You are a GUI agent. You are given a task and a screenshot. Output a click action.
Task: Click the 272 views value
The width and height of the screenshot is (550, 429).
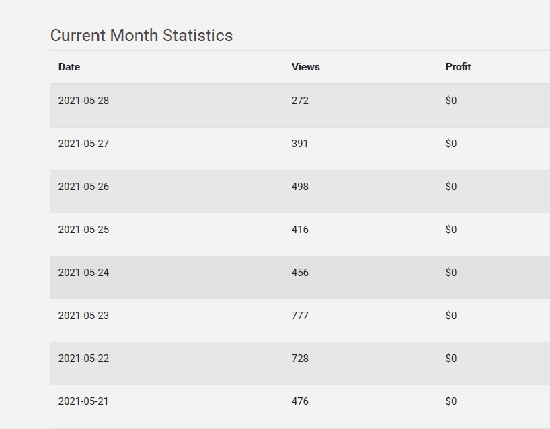[300, 101]
